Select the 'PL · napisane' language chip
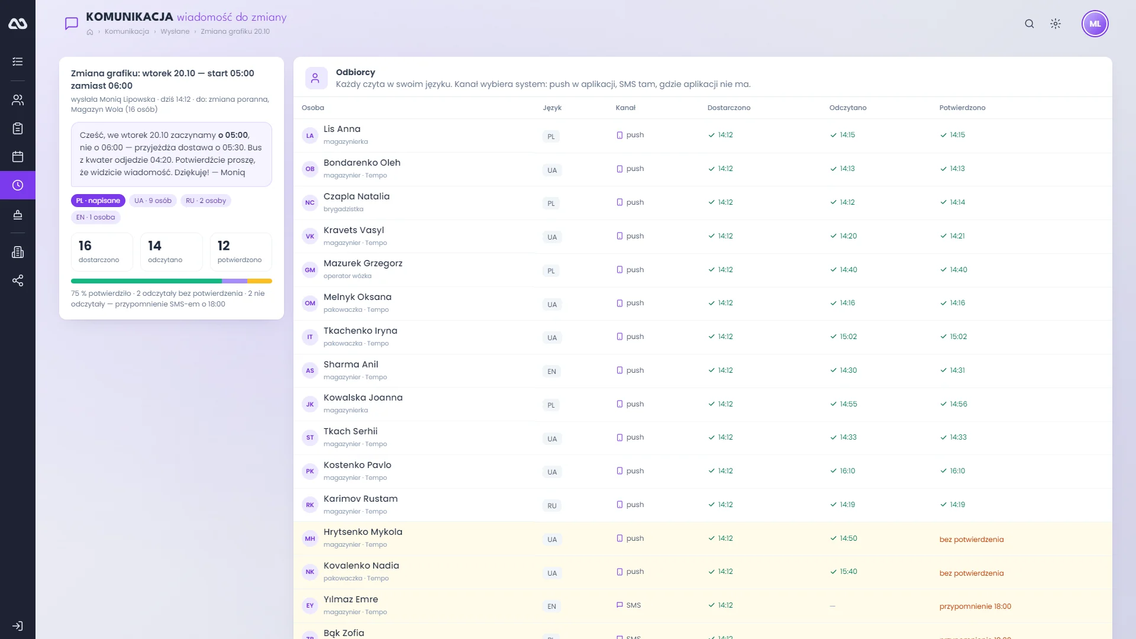 pyautogui.click(x=98, y=201)
